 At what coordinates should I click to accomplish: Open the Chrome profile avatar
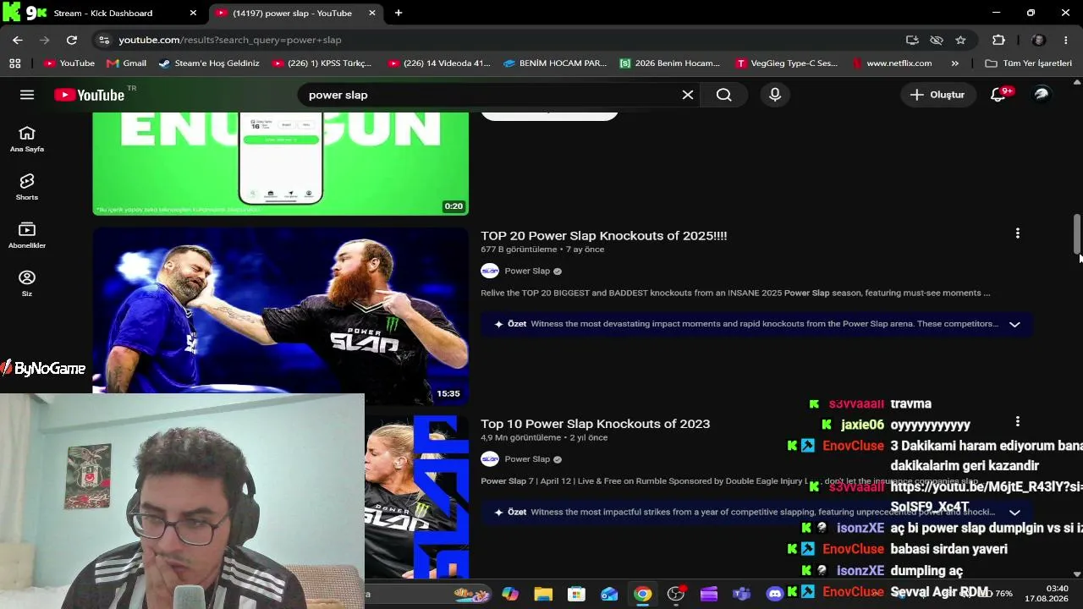1039,40
